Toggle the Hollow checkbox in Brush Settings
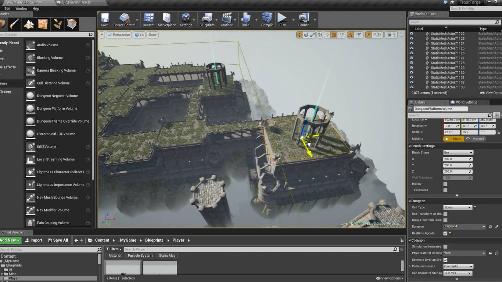This screenshot has height=282, width=502. pos(445,184)
